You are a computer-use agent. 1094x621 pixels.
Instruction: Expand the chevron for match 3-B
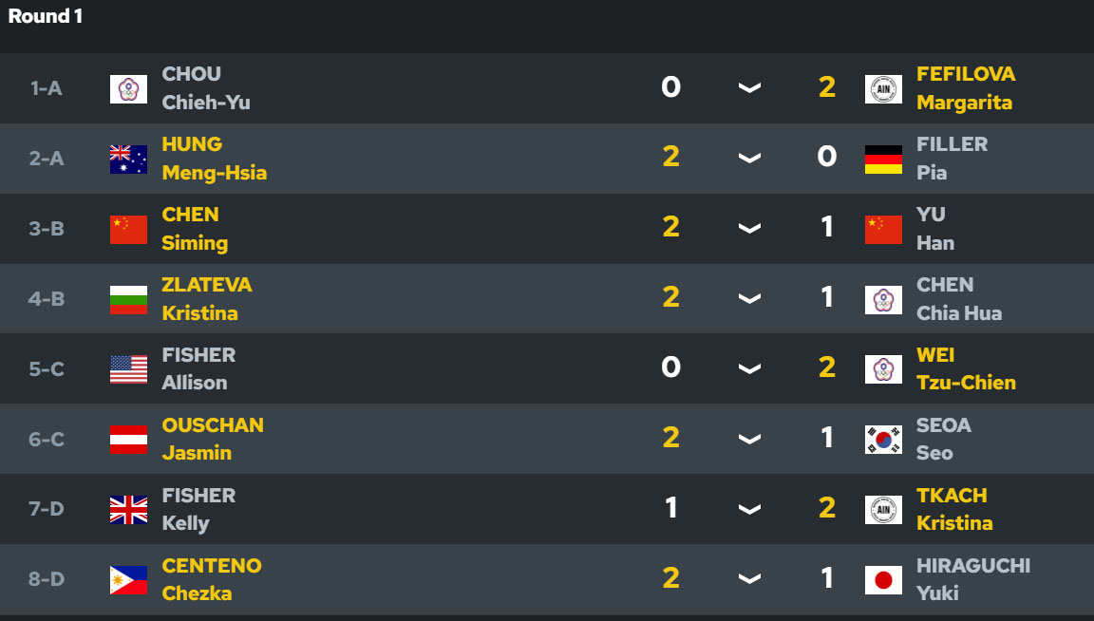point(749,228)
